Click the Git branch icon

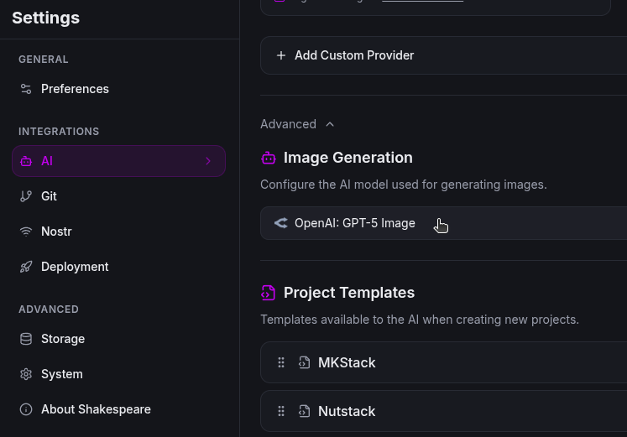[26, 196]
